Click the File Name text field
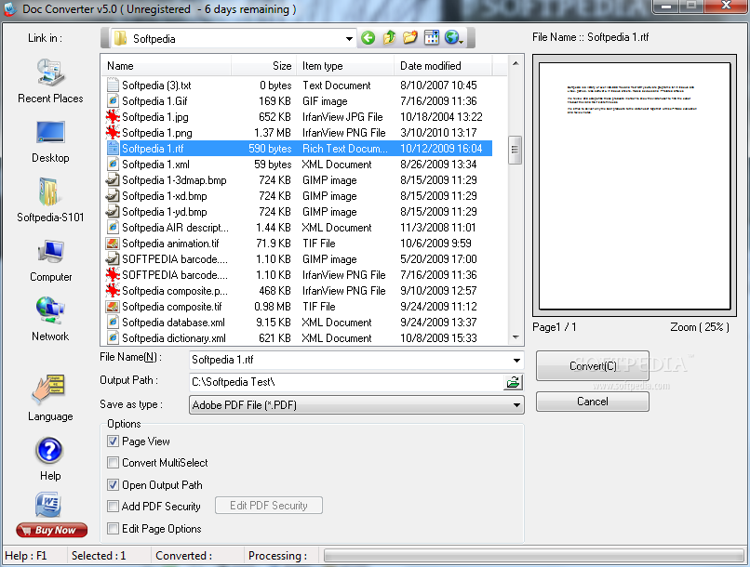The image size is (750, 567). pos(350,360)
